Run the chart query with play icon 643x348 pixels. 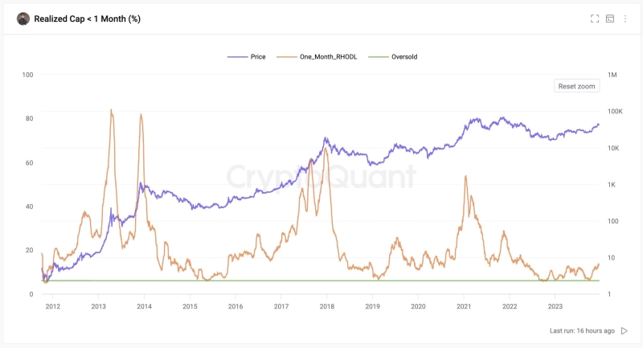(625, 330)
